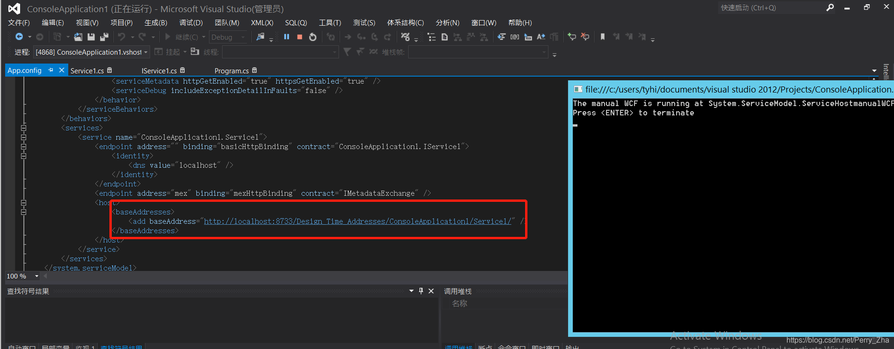Click the Undo icon
The width and height of the screenshot is (894, 349).
point(122,37)
